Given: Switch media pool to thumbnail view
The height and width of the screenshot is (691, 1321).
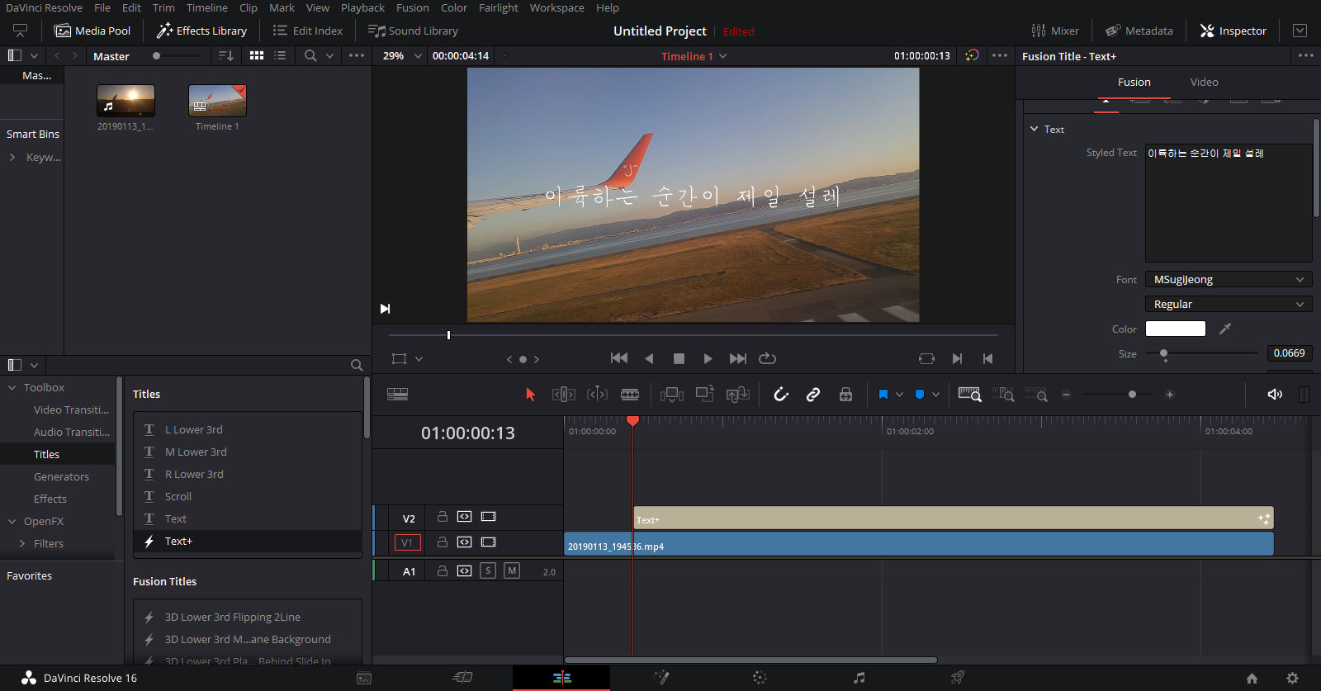Looking at the screenshot, I should [x=257, y=55].
